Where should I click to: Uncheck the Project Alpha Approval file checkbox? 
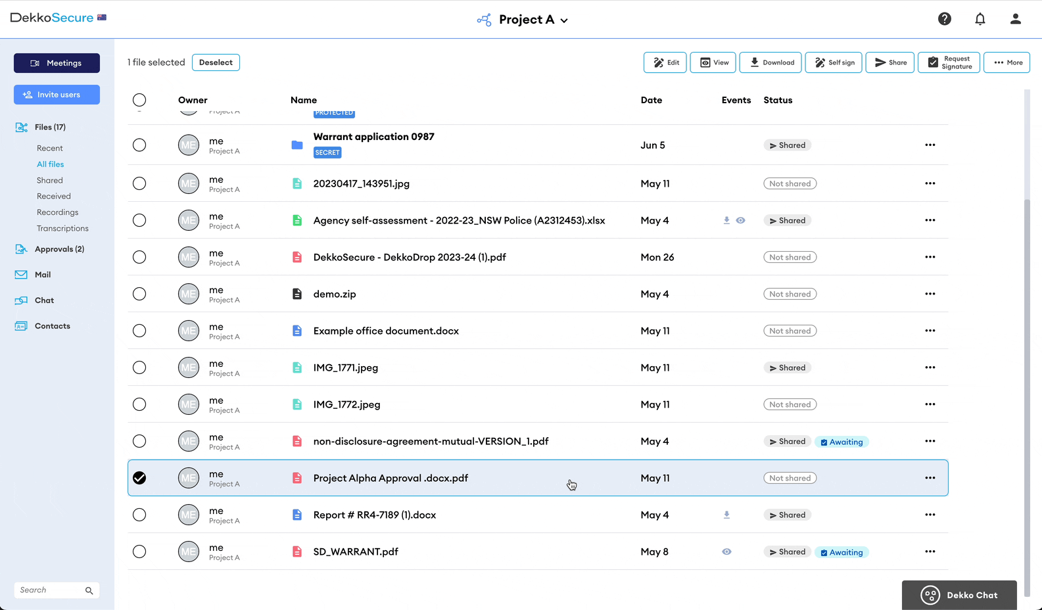(139, 478)
